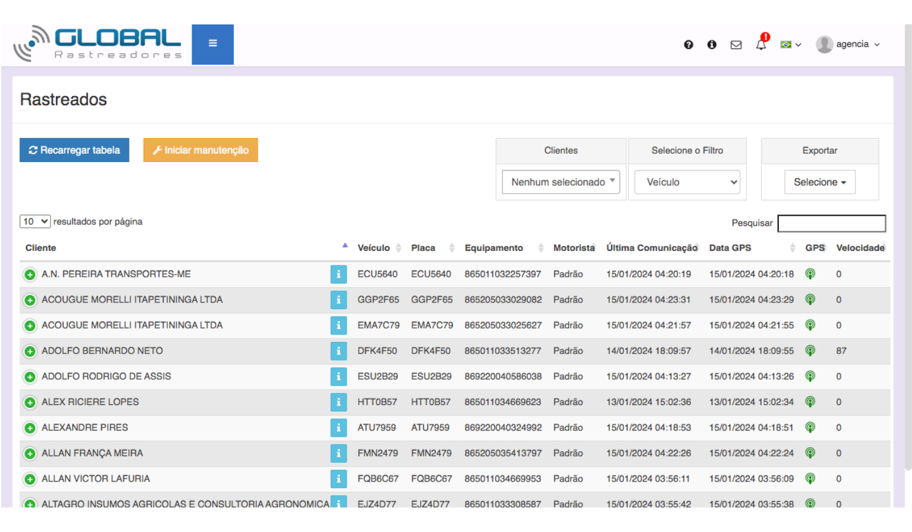The image size is (912, 532).
Task: Open the notifications bell
Action: point(761,44)
